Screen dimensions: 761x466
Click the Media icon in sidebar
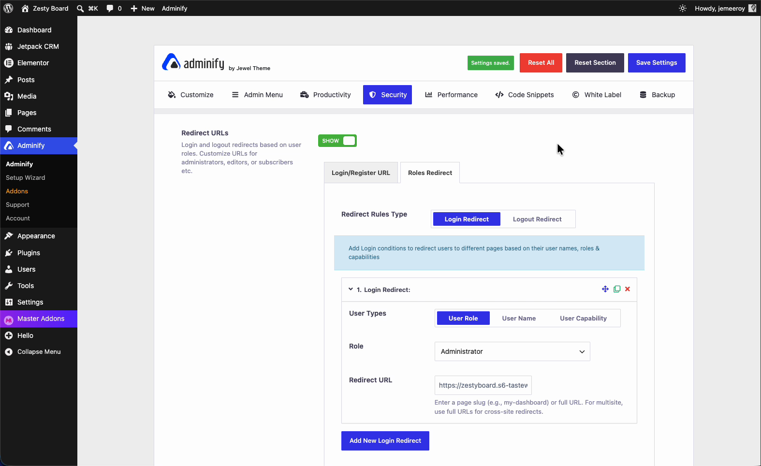pyautogui.click(x=9, y=96)
